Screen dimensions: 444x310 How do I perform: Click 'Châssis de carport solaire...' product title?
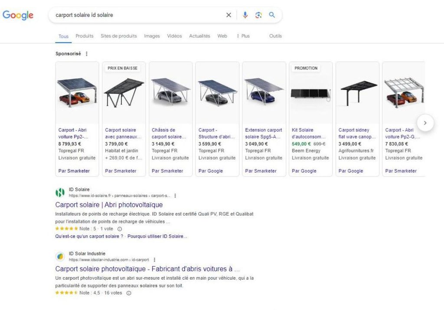[169, 134]
